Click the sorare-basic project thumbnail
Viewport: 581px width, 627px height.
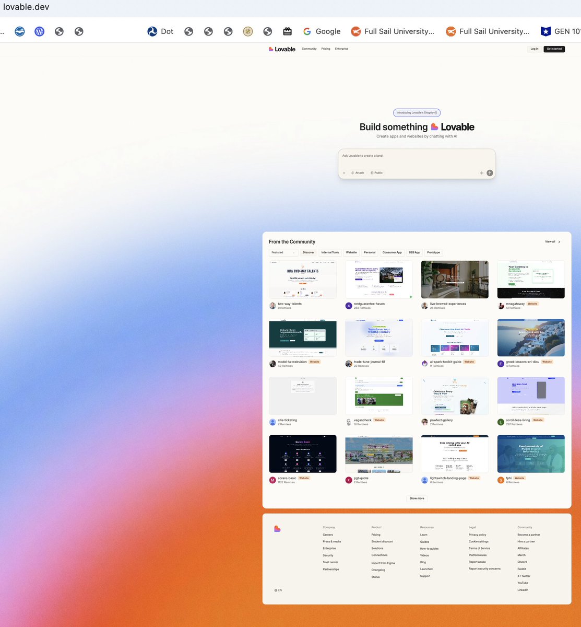(303, 454)
